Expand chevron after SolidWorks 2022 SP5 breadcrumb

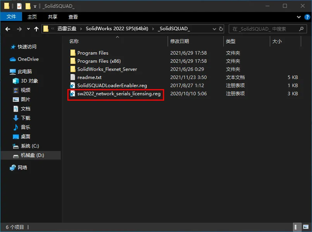[x=153, y=29]
